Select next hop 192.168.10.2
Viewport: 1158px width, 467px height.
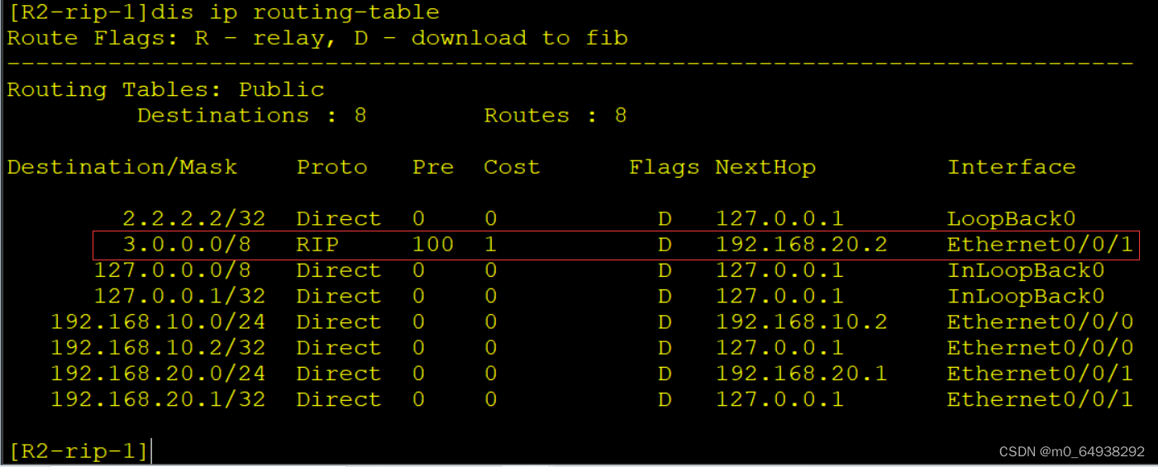802,322
